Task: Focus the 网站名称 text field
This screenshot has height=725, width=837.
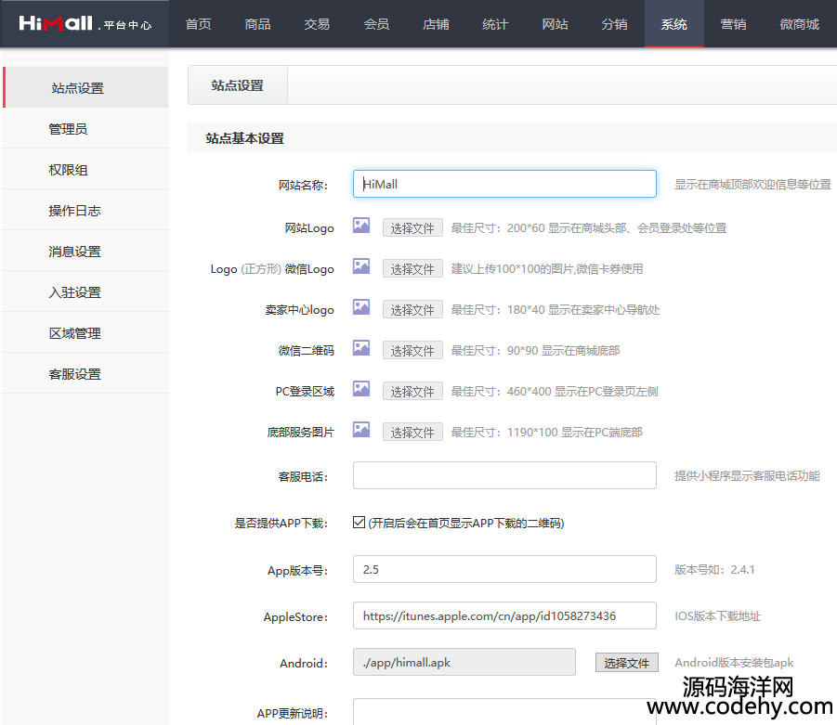Action: tap(504, 184)
